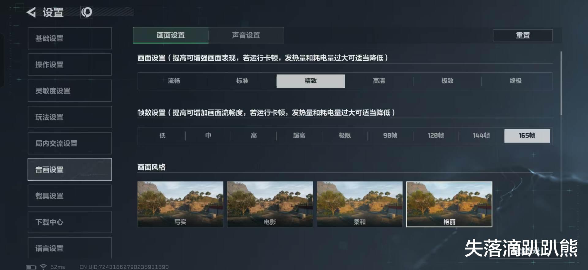
Task: Open 基础设置 in the sidebar
Action: pyautogui.click(x=70, y=38)
